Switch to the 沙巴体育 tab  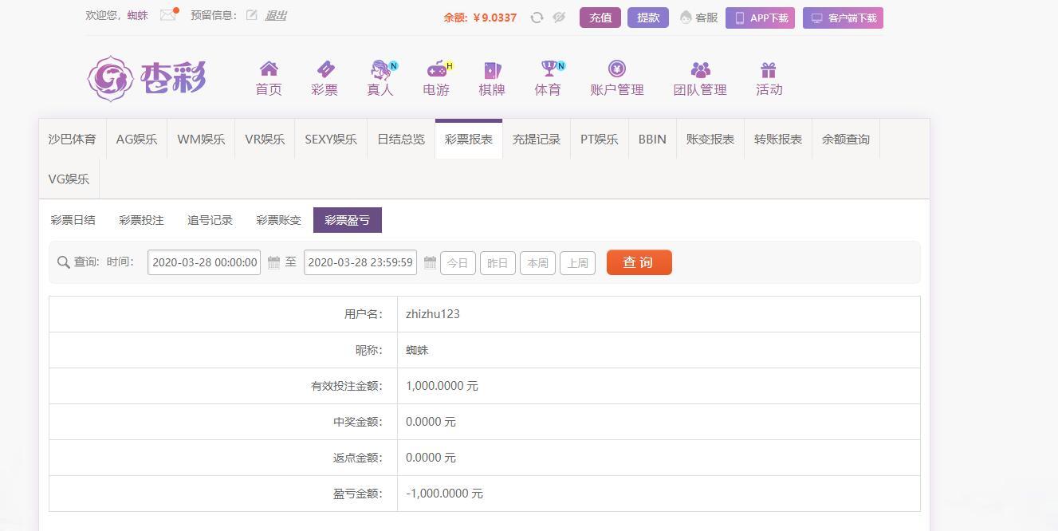pyautogui.click(x=72, y=139)
